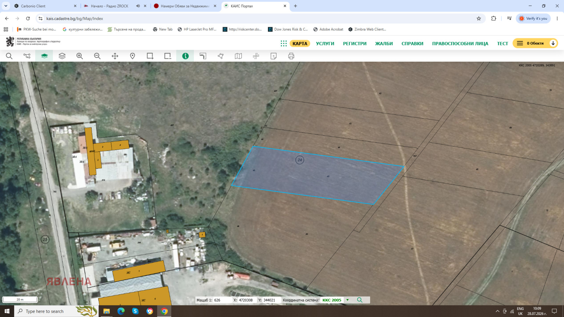Viewport: 564px width, 317px height.
Task: Select the polygon drawing tool
Action: (x=221, y=56)
